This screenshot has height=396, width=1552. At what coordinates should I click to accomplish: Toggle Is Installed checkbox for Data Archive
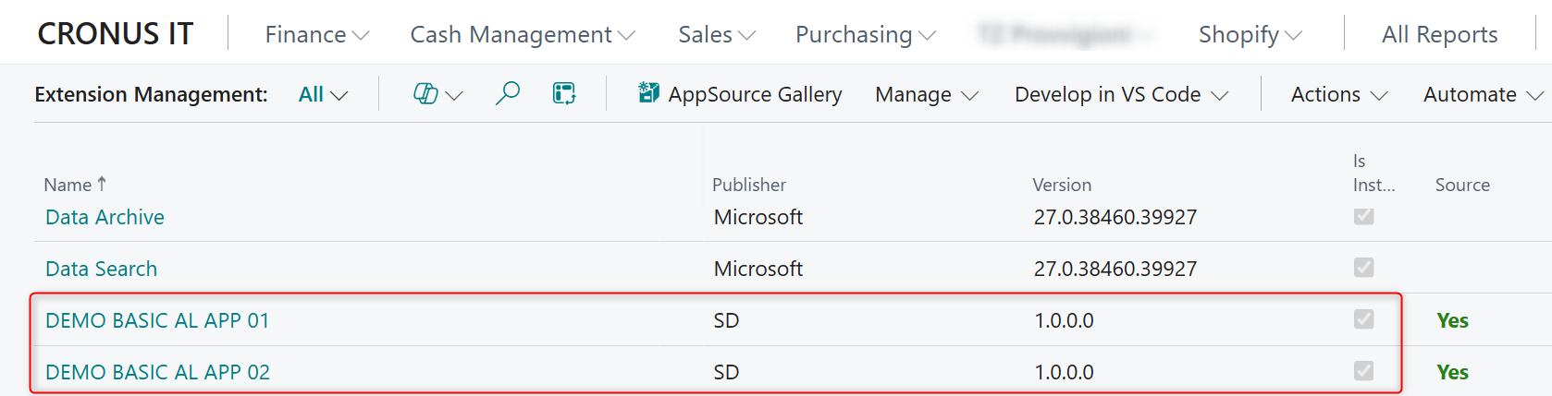tap(1363, 217)
